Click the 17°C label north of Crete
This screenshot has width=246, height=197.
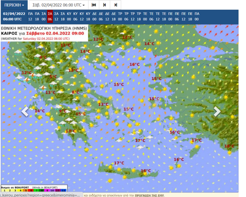pos(119,163)
